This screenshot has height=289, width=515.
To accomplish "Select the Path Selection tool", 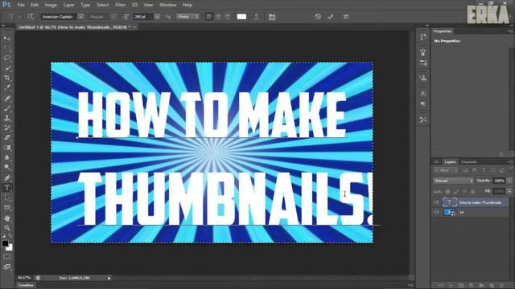I will point(7,197).
